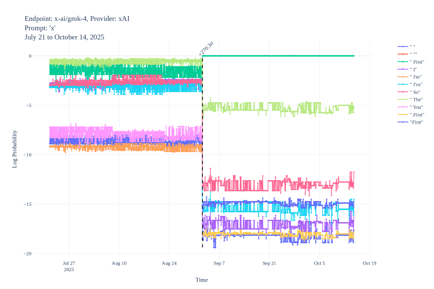The image size is (434, 289).
Task: Click the "Aug 10" x-axis tick label
Action: tap(119, 263)
